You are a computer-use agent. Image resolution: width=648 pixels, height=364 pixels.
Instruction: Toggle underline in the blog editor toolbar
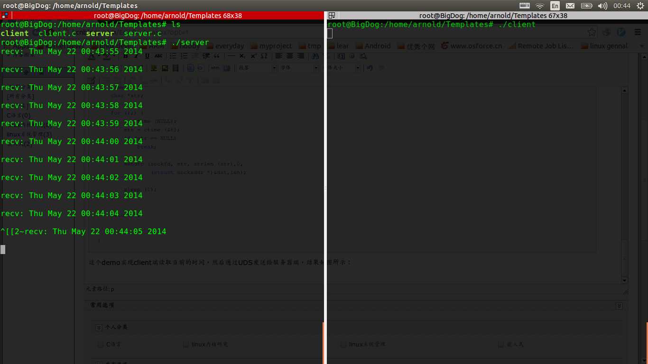click(x=147, y=56)
